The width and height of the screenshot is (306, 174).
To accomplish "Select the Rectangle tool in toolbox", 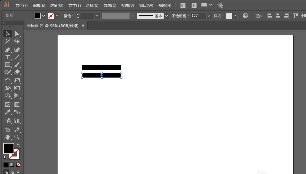I will pos(8,65).
